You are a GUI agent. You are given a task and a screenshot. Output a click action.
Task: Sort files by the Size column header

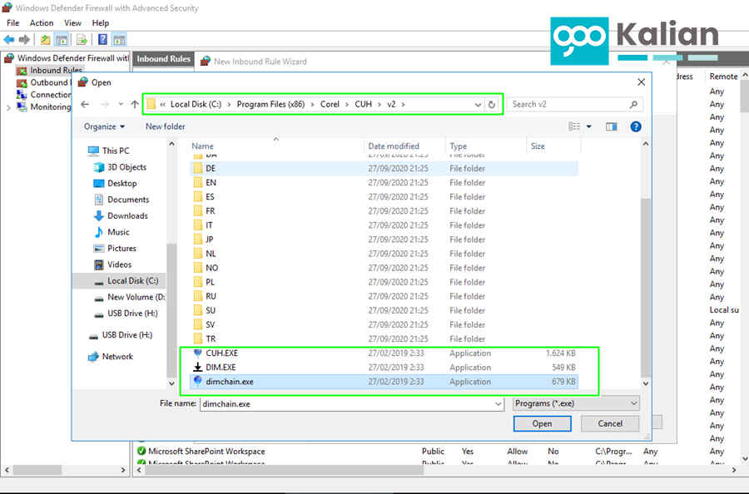click(538, 146)
